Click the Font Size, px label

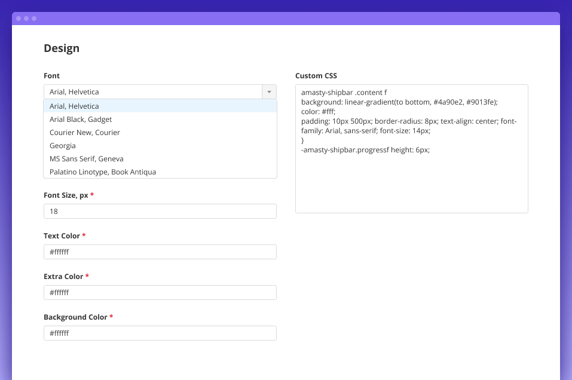(x=66, y=195)
